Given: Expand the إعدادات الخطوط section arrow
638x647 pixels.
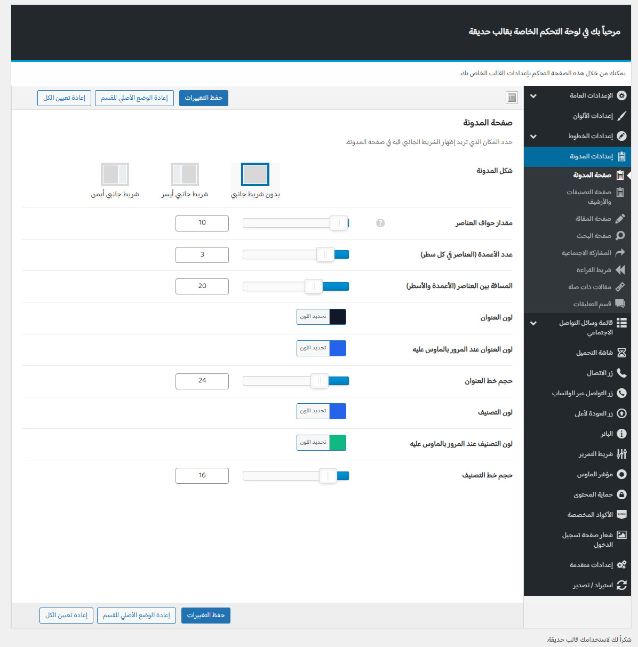Looking at the screenshot, I should coord(533,137).
